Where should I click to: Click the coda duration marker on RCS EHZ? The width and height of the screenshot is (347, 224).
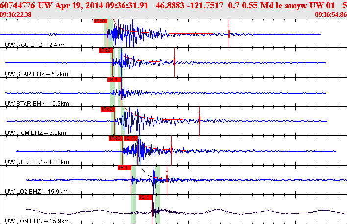point(229,33)
